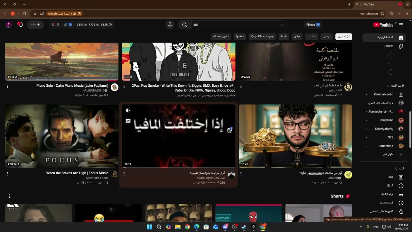
Task: Open the browser three-dot menu
Action: [5, 14]
